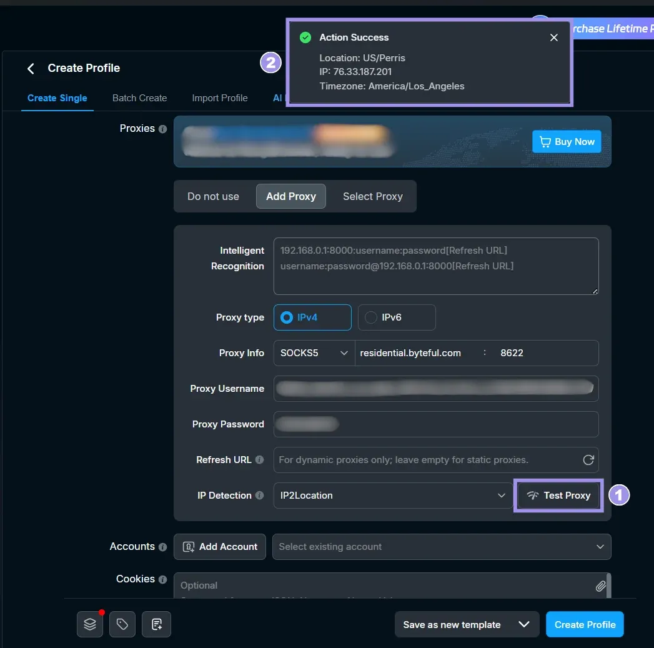Open the tag icon in bottom bar
Viewport: 654px width, 648px height.
122,624
